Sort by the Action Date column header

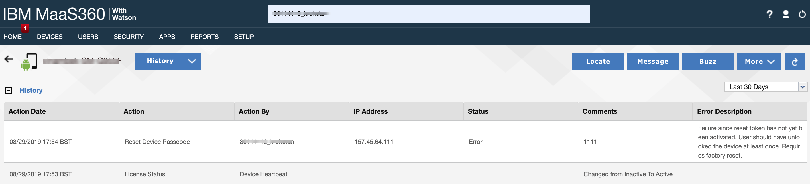27,111
